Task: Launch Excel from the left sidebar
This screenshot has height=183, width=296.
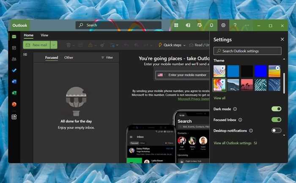Action: pyautogui.click(x=14, y=93)
